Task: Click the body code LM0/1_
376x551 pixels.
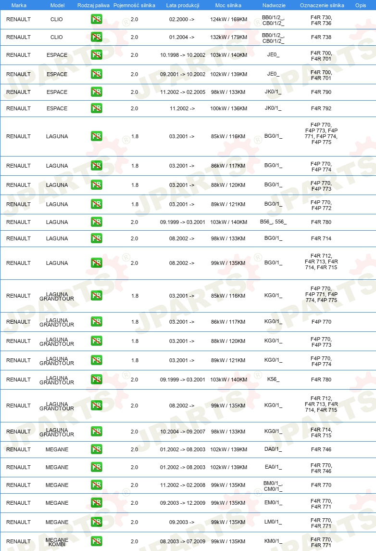Action: (x=273, y=522)
